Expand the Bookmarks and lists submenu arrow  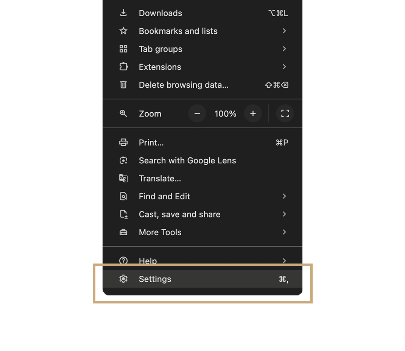pos(284,31)
